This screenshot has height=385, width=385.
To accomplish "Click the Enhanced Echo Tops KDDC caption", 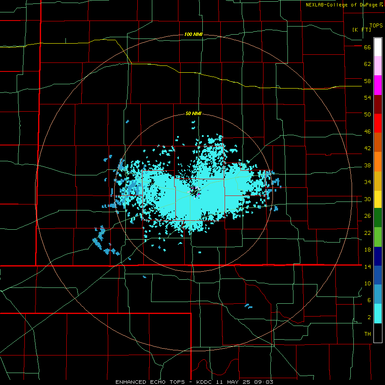I will point(194,382).
